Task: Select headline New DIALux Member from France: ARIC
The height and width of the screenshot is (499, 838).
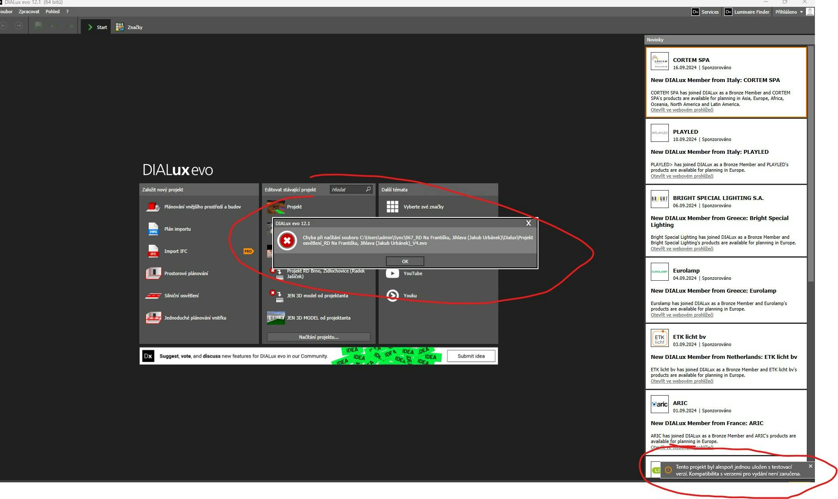Action: [707, 423]
